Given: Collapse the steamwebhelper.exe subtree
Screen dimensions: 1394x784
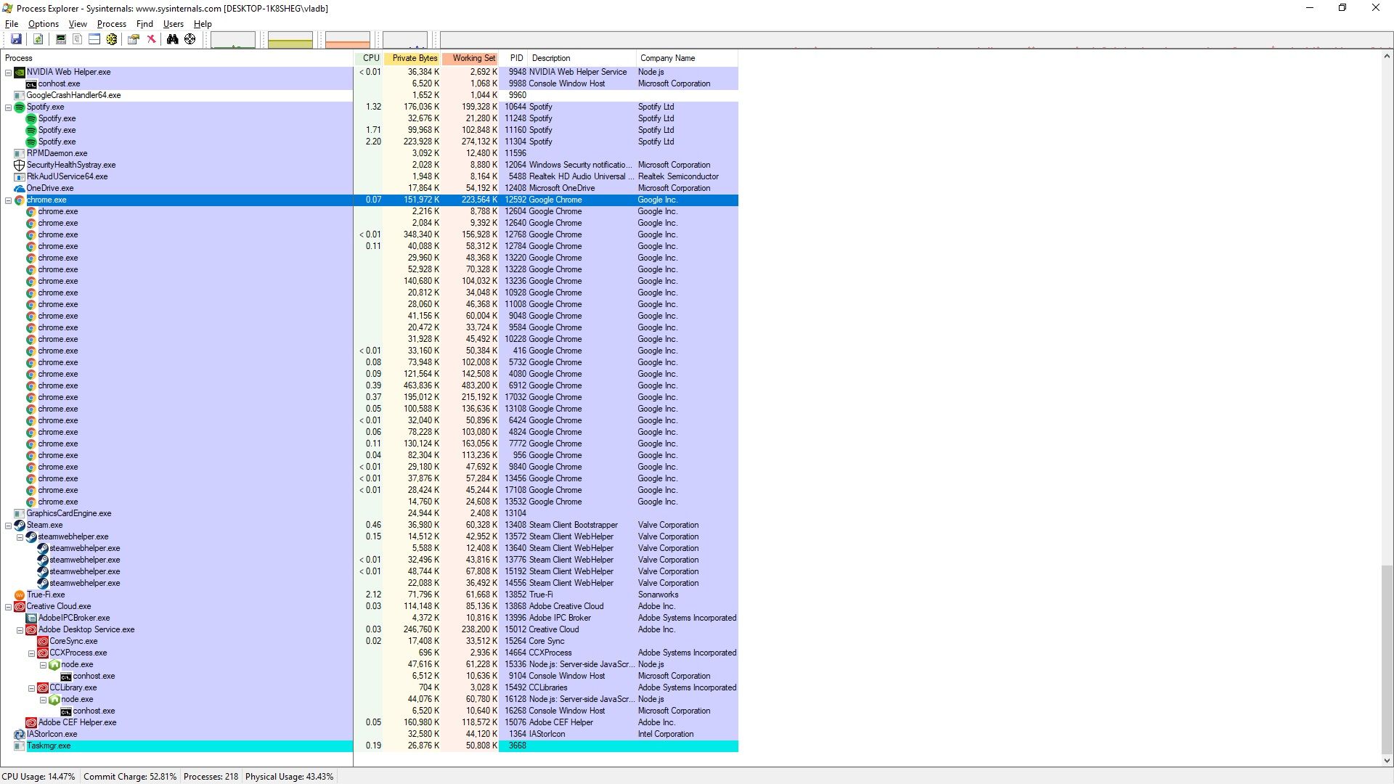Looking at the screenshot, I should click(20, 537).
